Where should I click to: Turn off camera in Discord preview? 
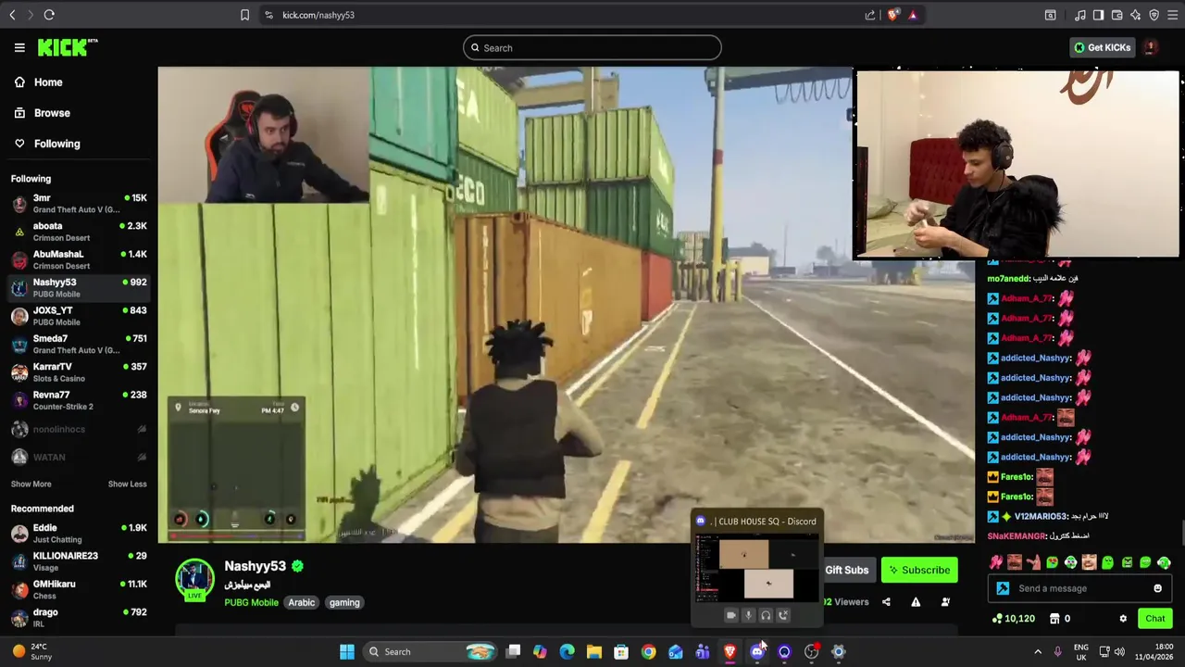(x=730, y=615)
